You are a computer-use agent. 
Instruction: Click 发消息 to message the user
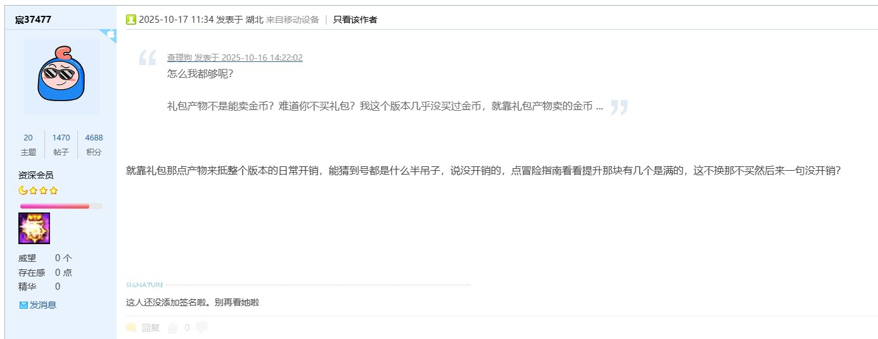(x=43, y=305)
